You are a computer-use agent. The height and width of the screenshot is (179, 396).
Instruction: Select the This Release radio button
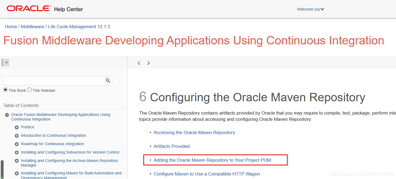coord(29,90)
